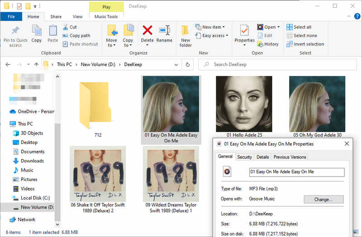Switch to the Home ribbon tab

point(33,17)
